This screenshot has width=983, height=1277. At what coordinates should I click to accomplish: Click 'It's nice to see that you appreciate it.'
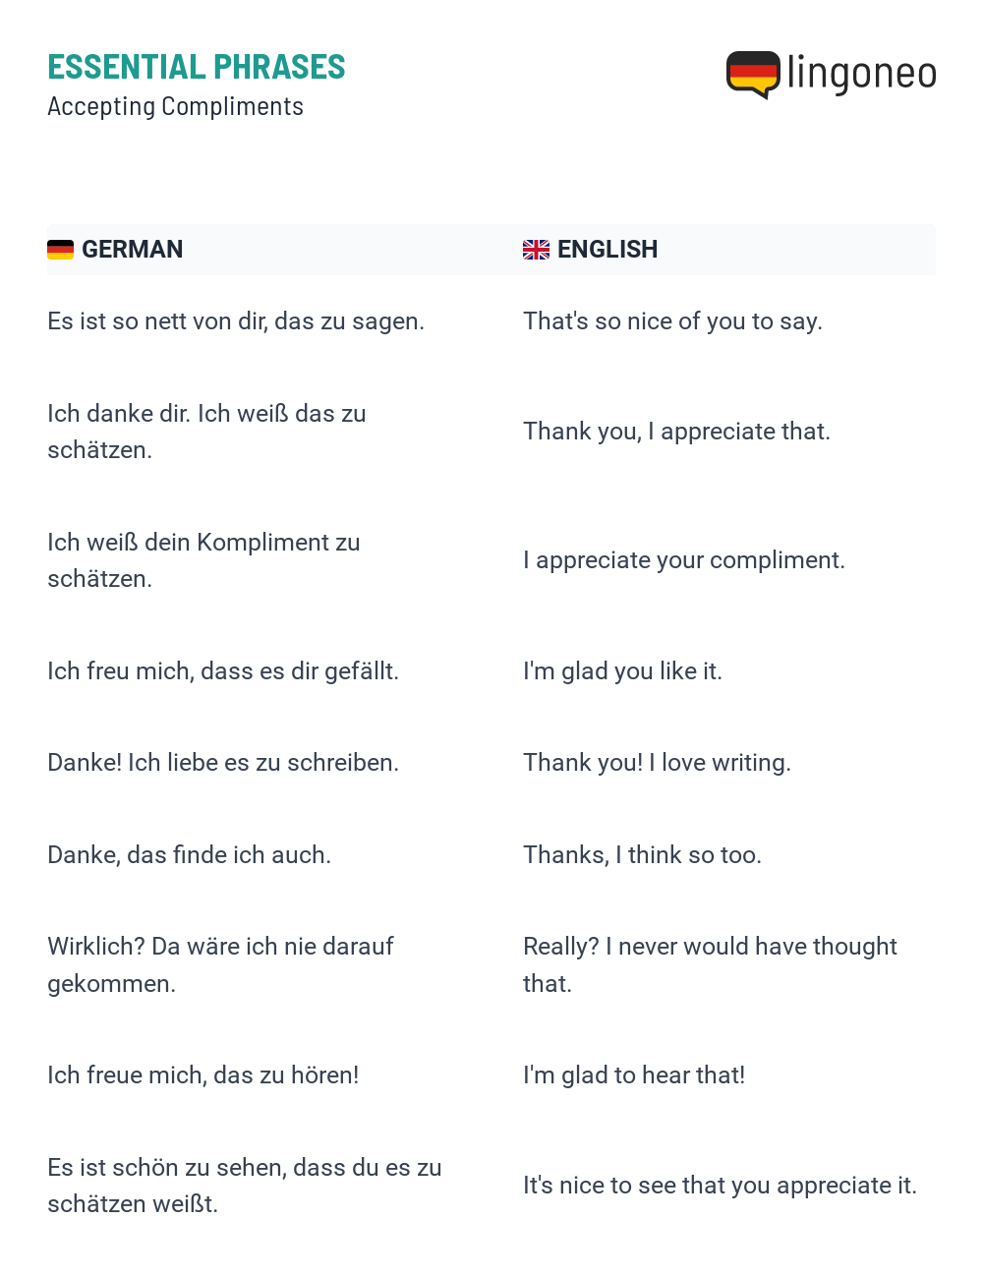[x=721, y=1186]
